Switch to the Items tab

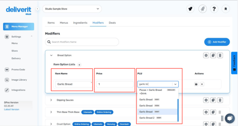(x=51, y=23)
